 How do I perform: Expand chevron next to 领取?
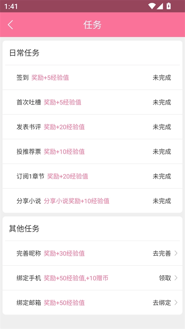click(x=176, y=278)
